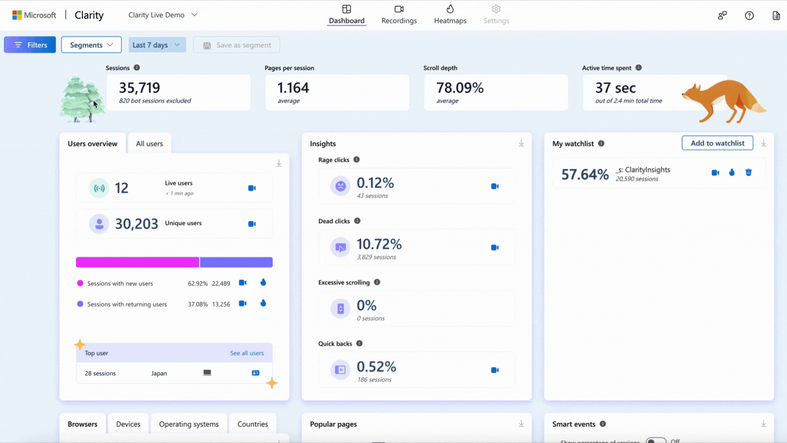
Task: Open top user details card icon
Action: (255, 373)
